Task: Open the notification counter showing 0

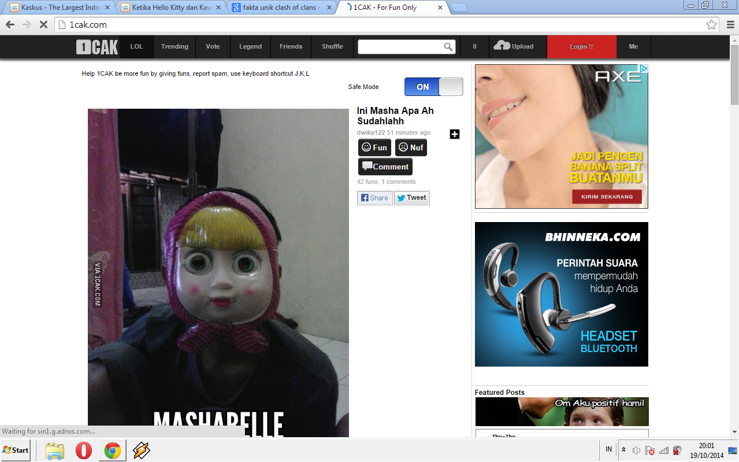Action: (474, 47)
